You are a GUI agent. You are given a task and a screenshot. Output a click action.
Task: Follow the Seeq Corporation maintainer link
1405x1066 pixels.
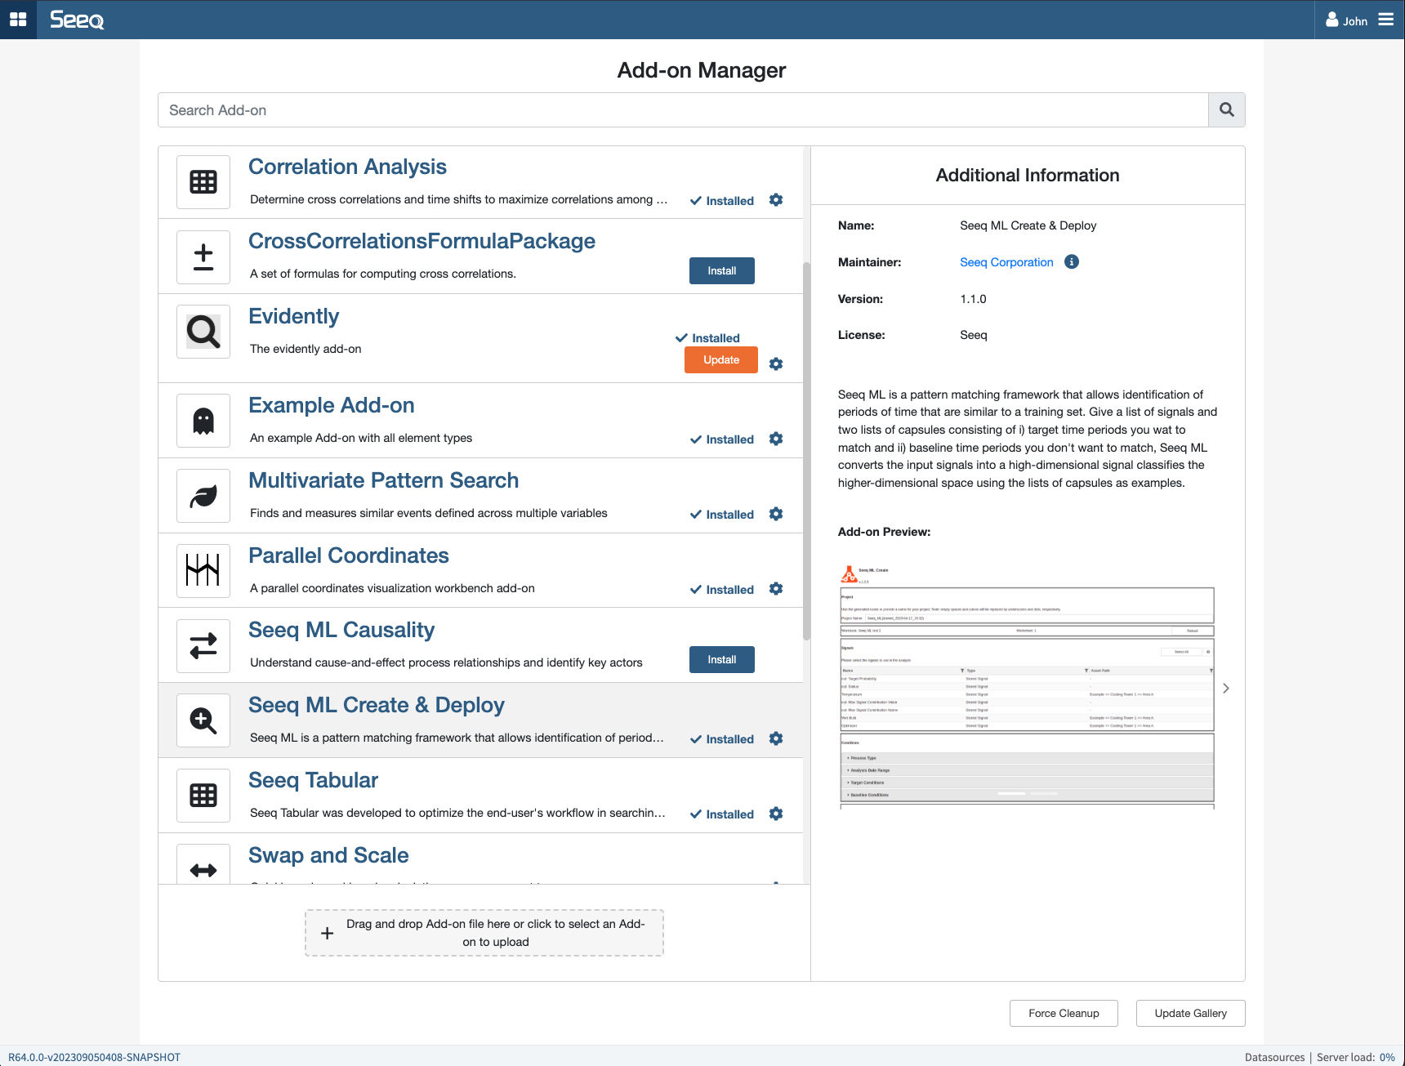pyautogui.click(x=1006, y=262)
